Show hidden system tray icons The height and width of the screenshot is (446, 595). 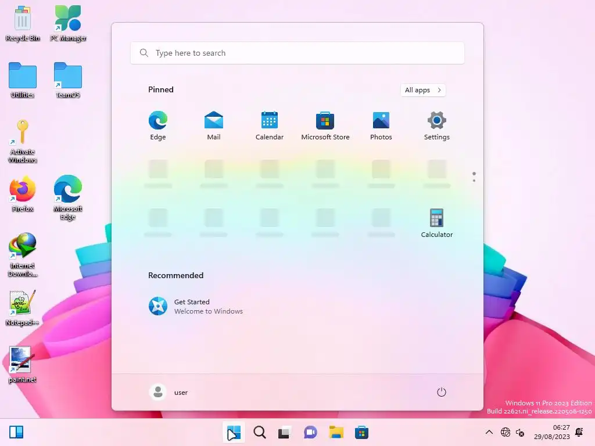pos(489,432)
